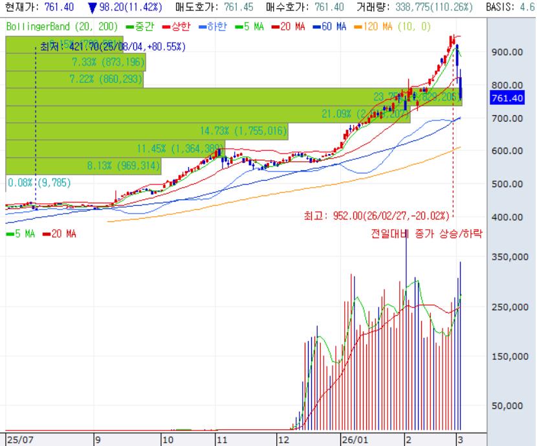
Task: Click the 최고: 952.00 high price annotation
Action: point(377,216)
